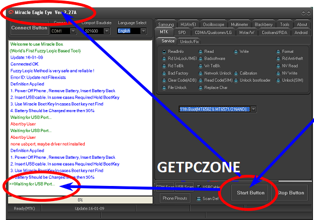Screen dimensions: 314x220
Task: Switch to the Samsung tab
Action: click(x=166, y=24)
